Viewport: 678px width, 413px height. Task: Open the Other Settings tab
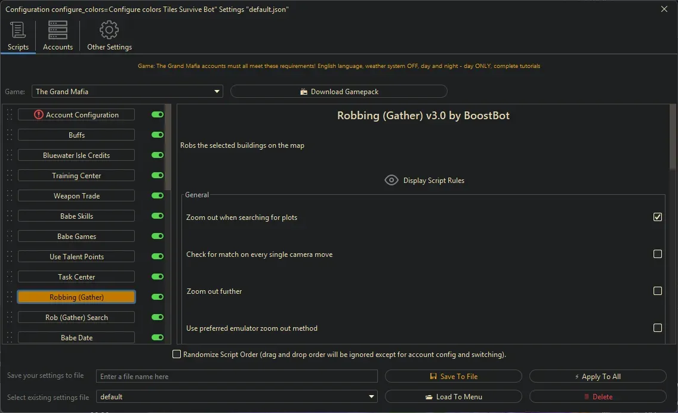point(109,36)
